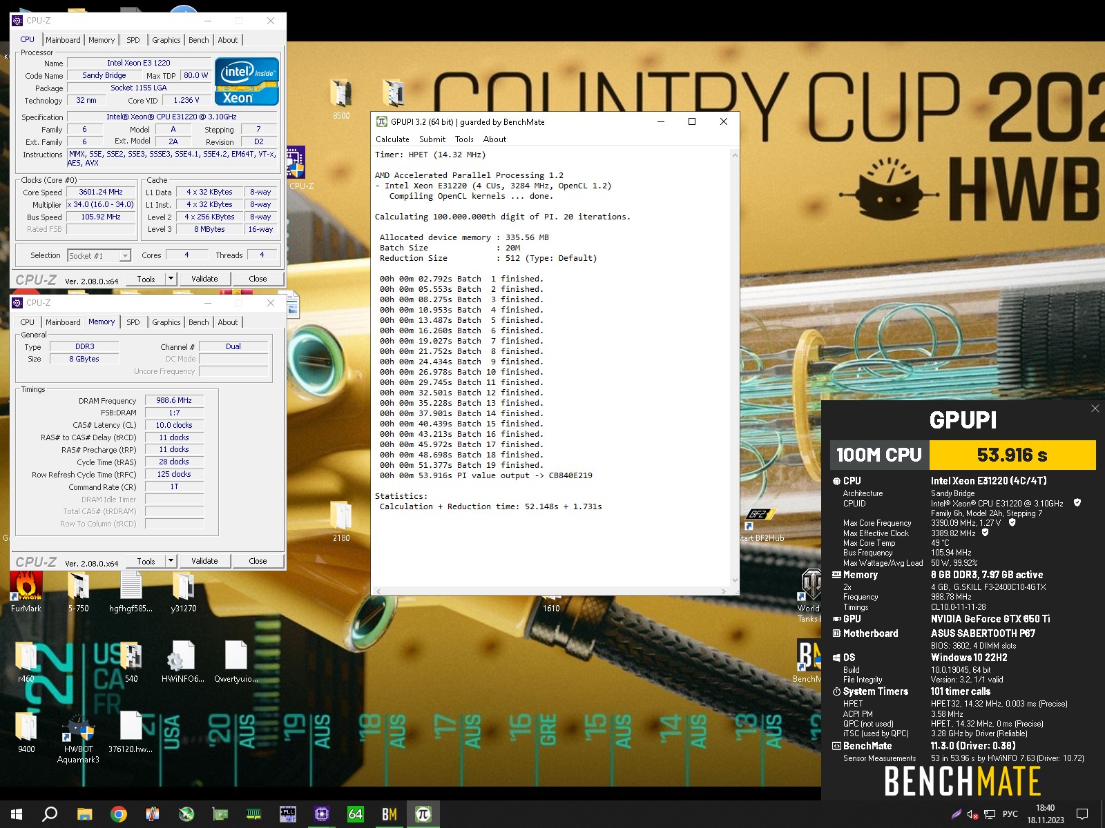Click GPUPI vertical scrollbar down arrow
The width and height of the screenshot is (1105, 828).
[x=735, y=580]
